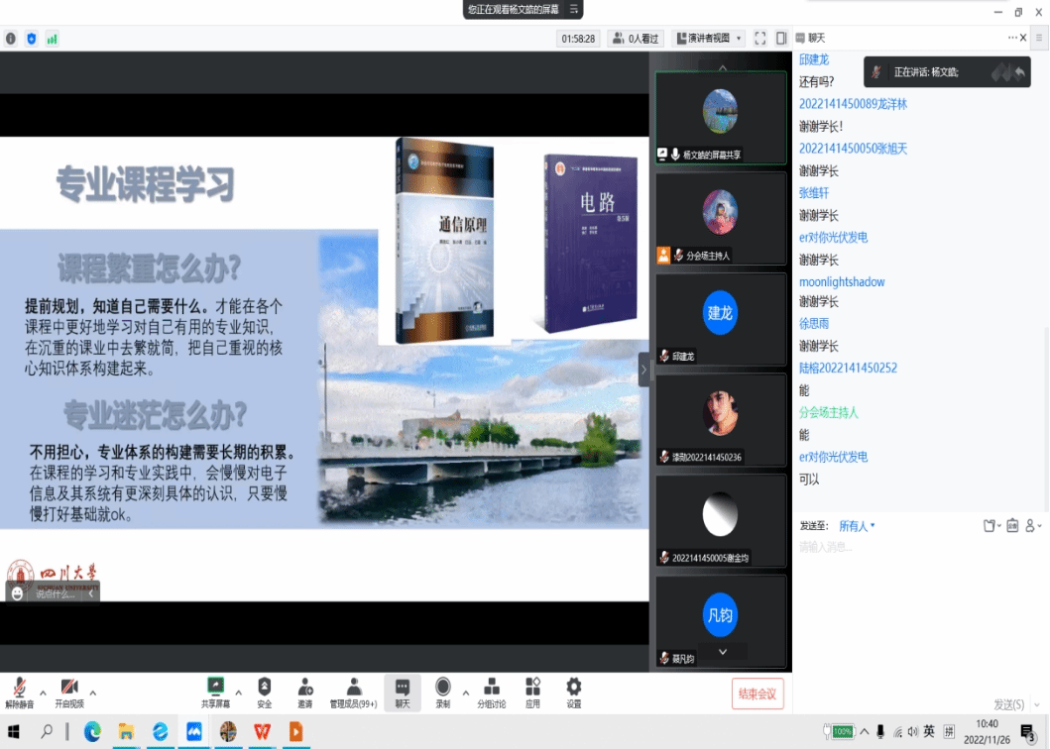Open Microsoft Edge from the taskbar

pyautogui.click(x=92, y=731)
